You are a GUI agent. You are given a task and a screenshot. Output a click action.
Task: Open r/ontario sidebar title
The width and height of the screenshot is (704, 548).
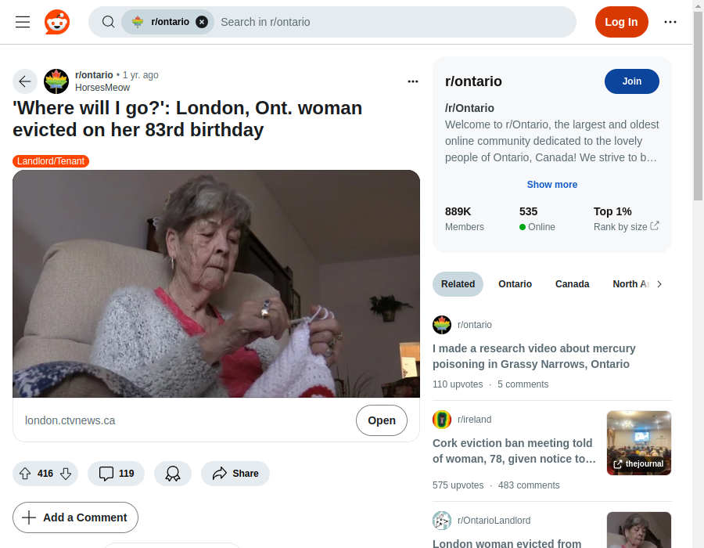[x=473, y=81]
